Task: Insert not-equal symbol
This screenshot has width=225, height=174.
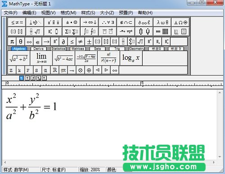Action: (81, 41)
